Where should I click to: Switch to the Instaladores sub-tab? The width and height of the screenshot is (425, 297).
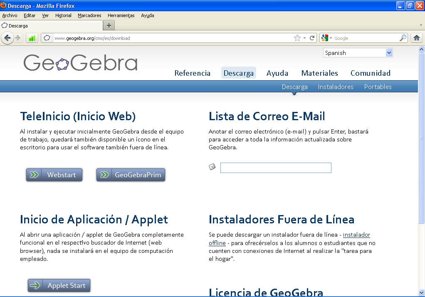335,87
